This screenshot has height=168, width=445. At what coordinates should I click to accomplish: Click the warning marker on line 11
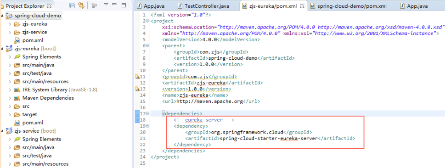137,76
